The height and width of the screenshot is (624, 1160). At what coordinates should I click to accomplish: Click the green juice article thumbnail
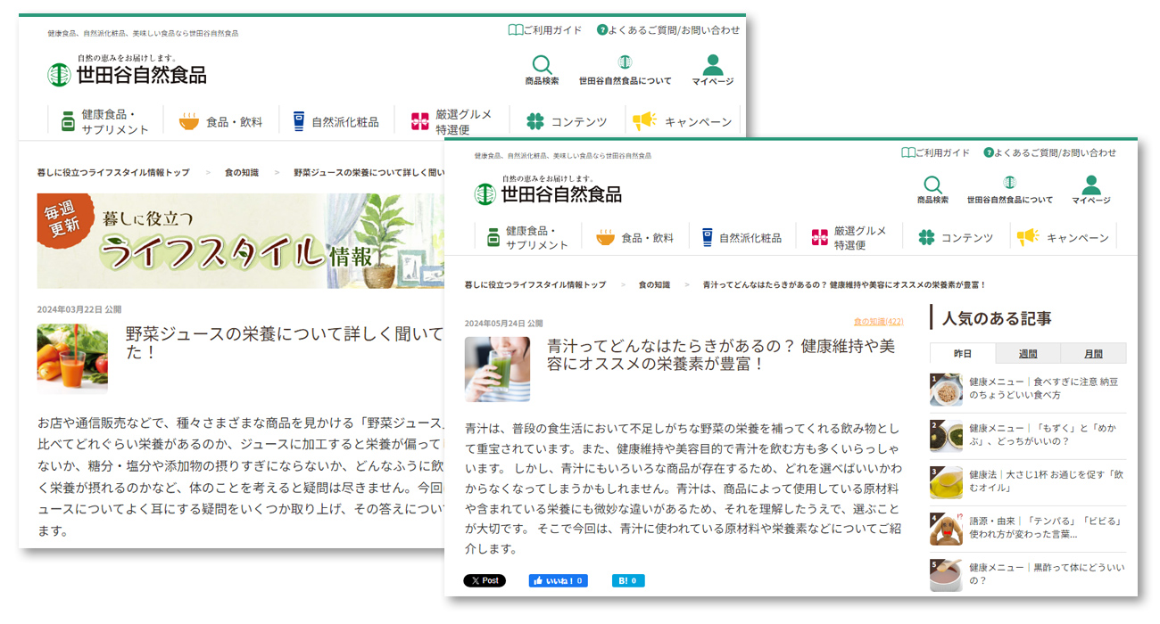[x=496, y=369]
